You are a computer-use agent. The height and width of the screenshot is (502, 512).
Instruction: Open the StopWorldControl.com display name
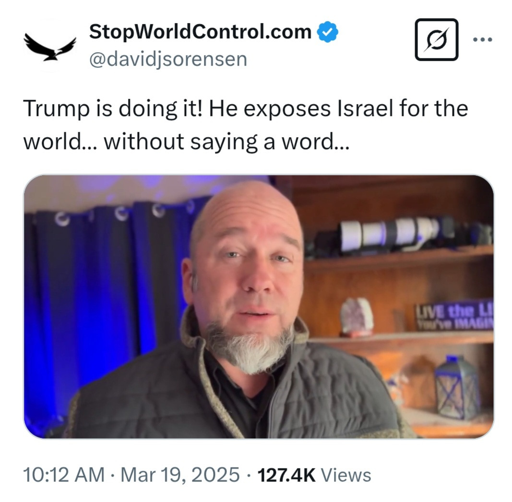tap(201, 32)
